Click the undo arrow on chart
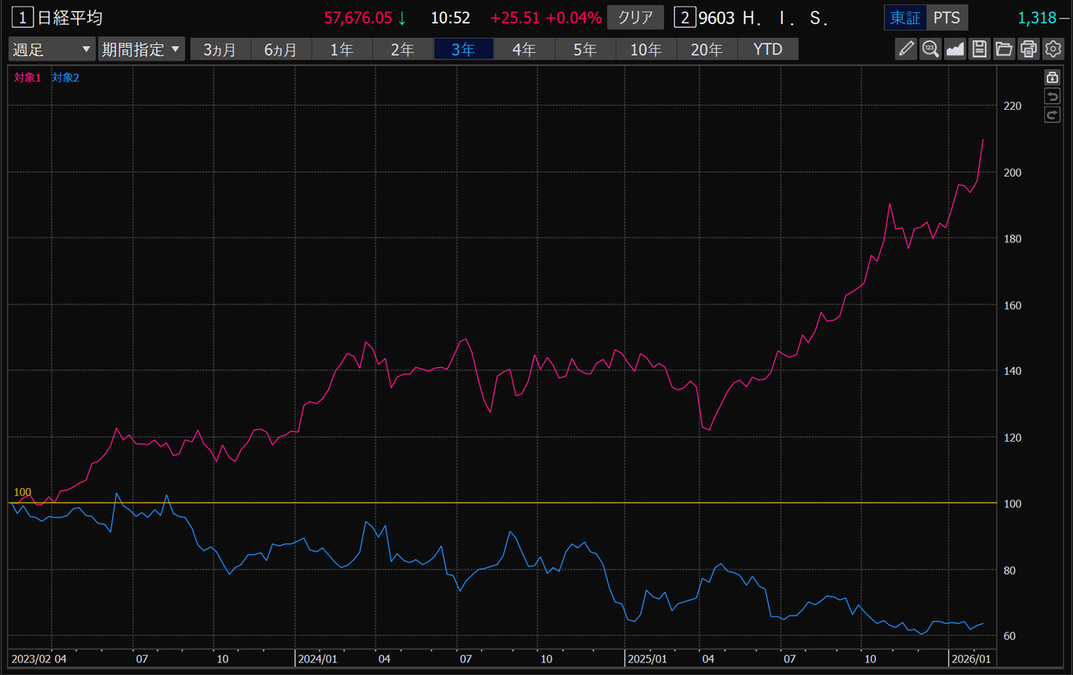 coord(1052,96)
